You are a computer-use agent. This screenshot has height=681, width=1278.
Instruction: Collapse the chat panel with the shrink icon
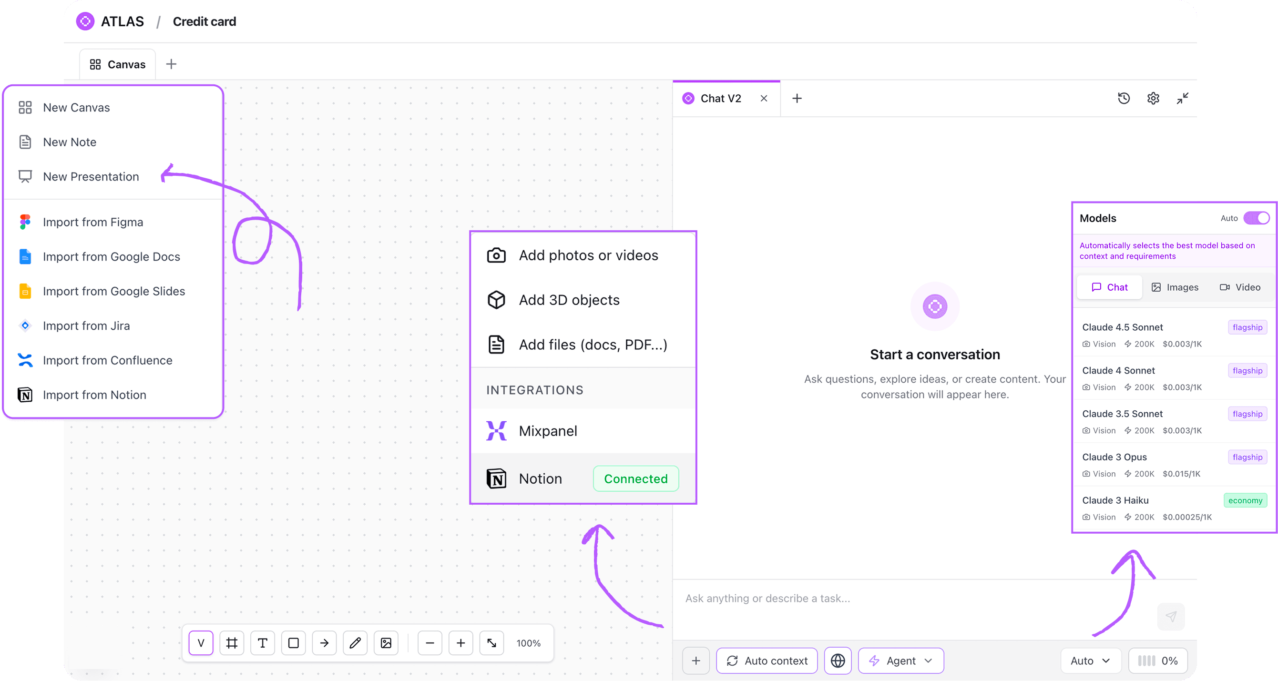tap(1182, 98)
